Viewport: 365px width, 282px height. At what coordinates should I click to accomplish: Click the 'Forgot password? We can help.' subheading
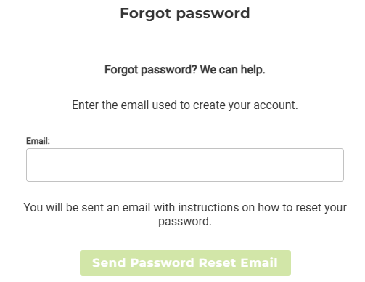pos(185,70)
